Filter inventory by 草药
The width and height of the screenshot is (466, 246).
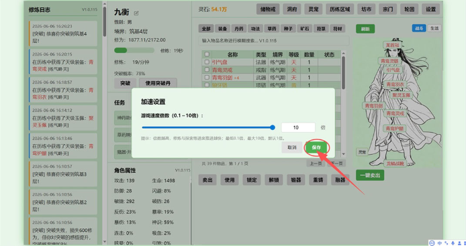point(272,28)
